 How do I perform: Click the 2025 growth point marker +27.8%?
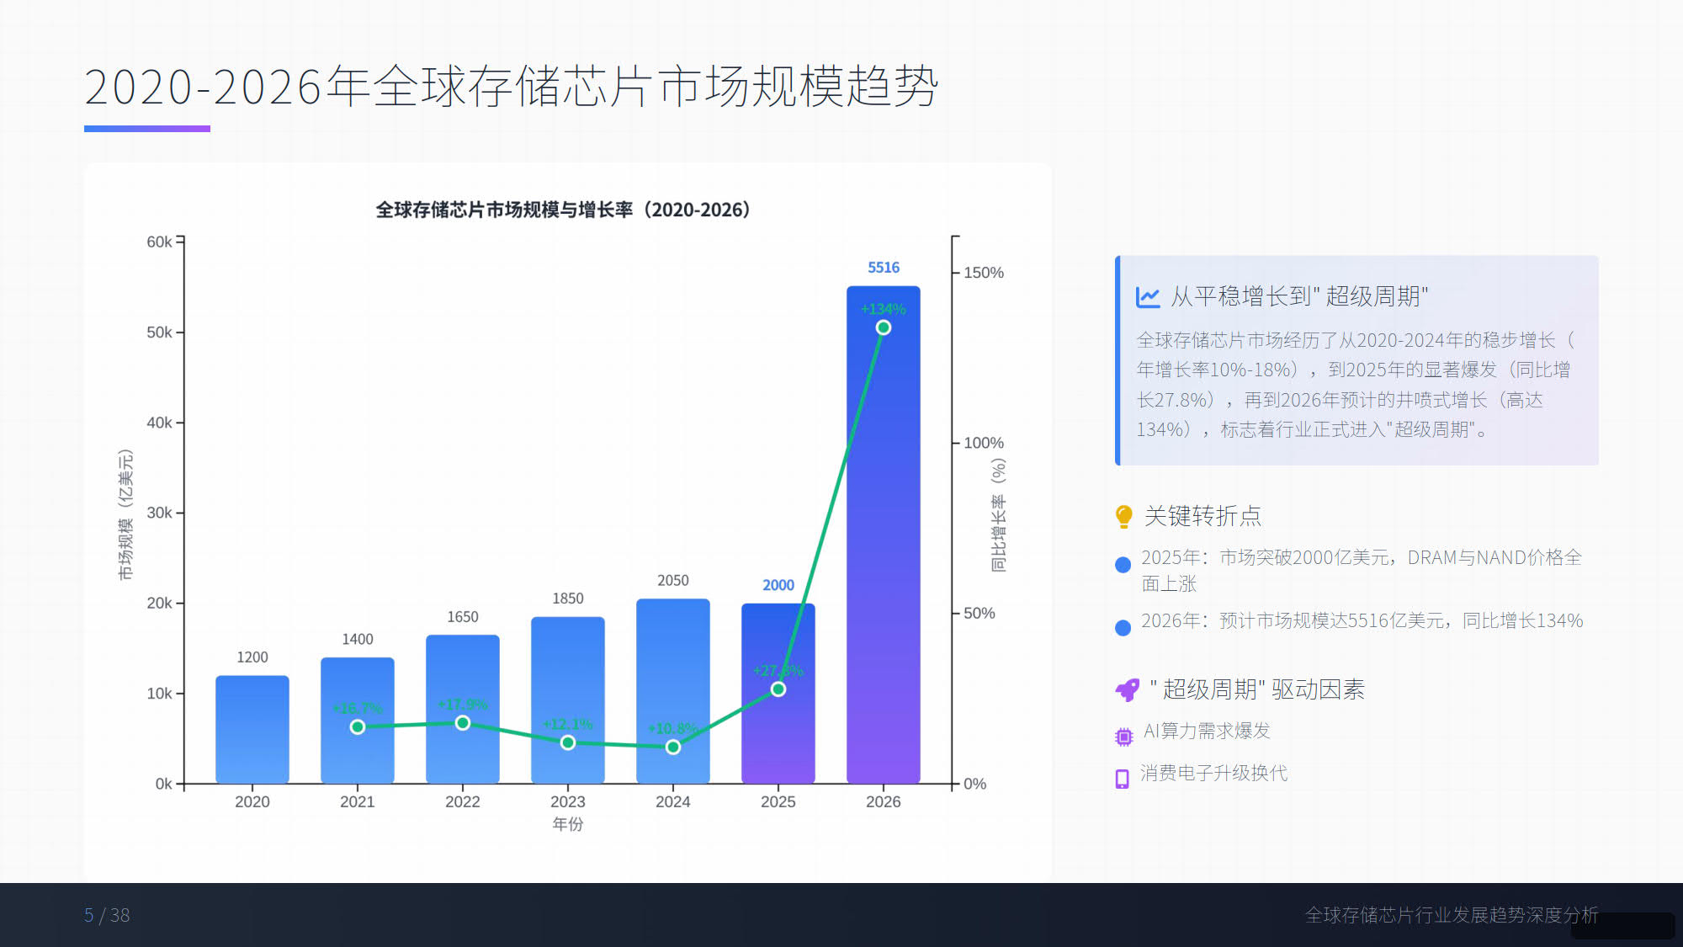pyautogui.click(x=778, y=689)
